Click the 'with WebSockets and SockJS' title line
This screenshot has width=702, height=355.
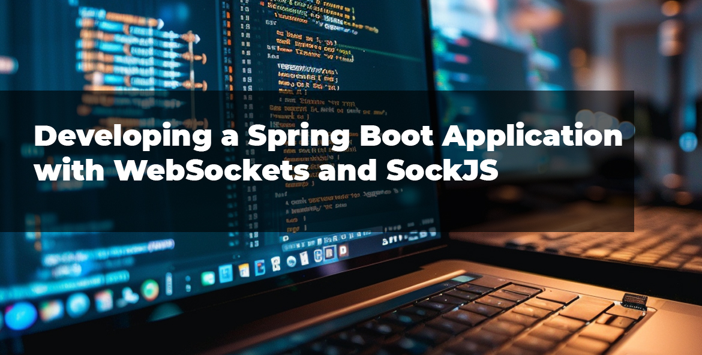coord(266,170)
